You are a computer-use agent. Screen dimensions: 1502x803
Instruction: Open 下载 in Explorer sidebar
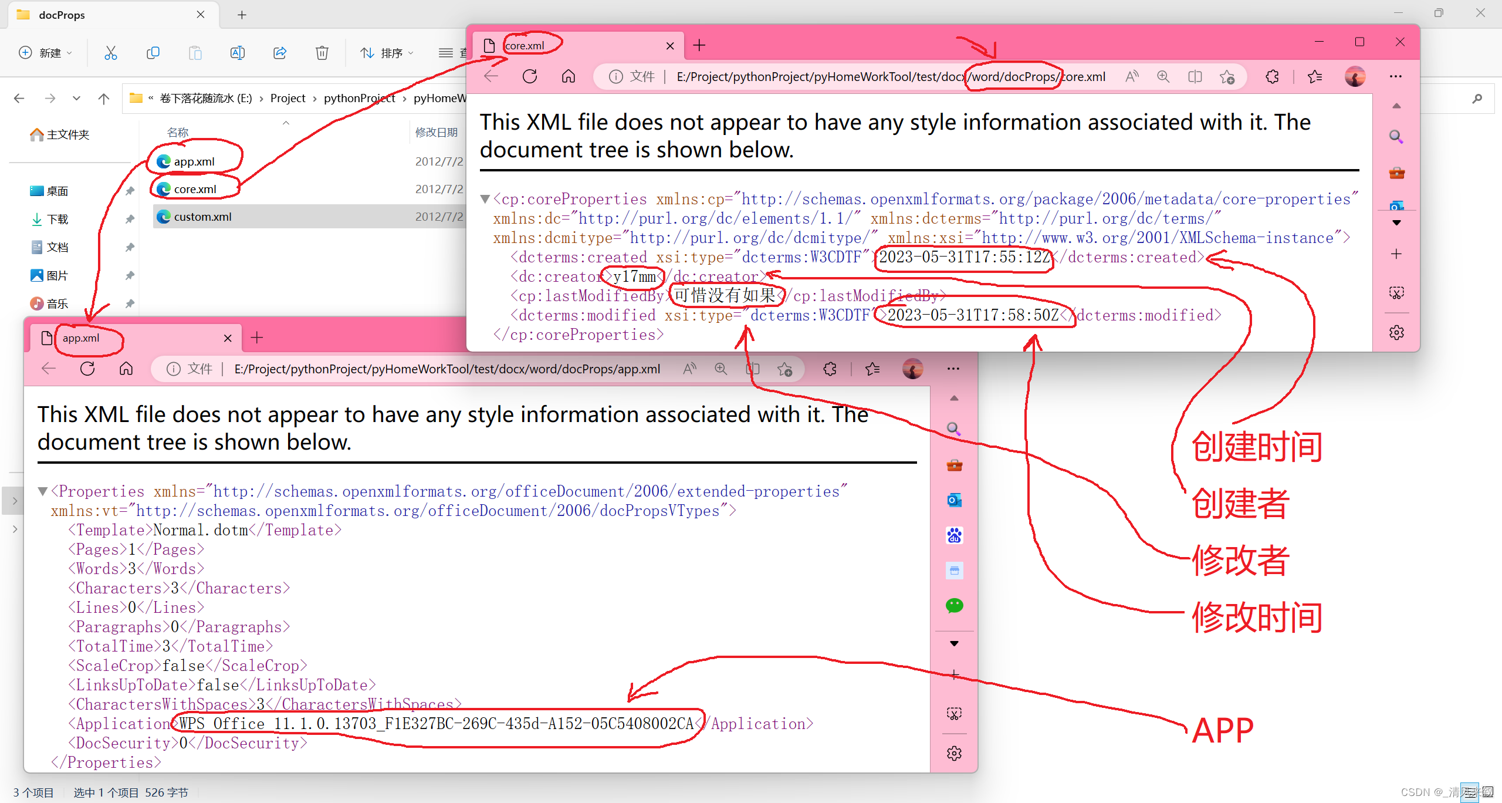49,219
